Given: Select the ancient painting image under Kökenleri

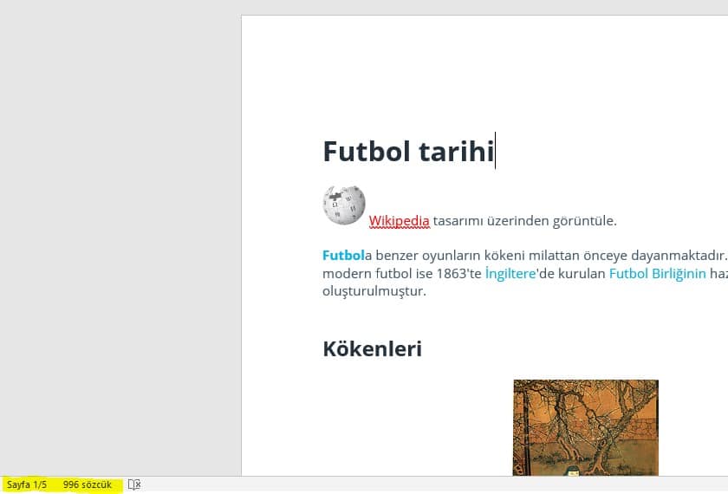Looking at the screenshot, I should [x=586, y=427].
